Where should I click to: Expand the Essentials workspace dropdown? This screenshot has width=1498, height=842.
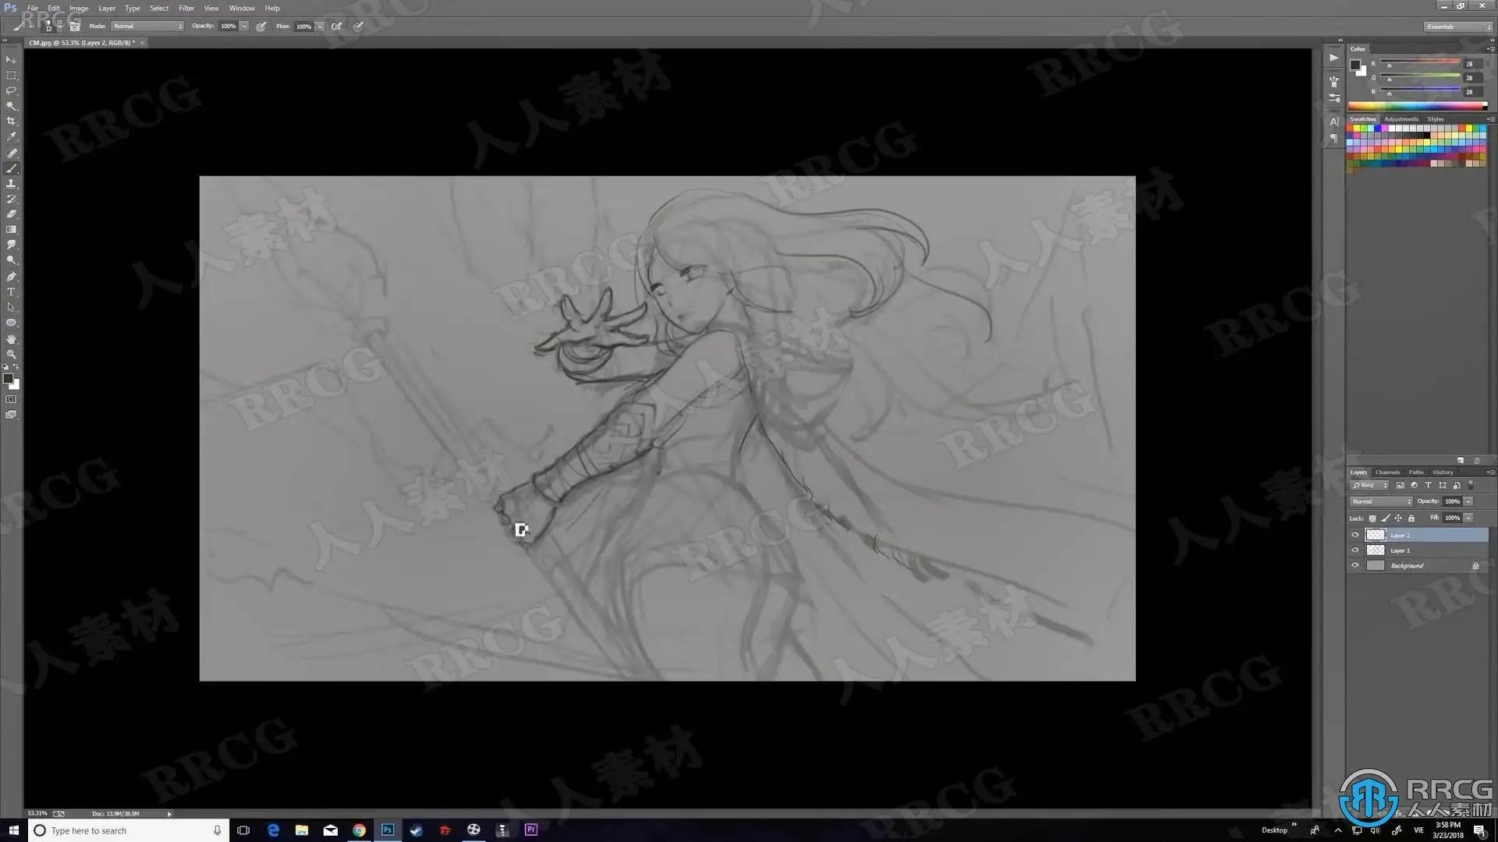pyautogui.click(x=1458, y=27)
